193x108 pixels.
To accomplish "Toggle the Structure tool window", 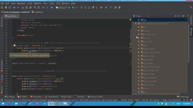I will point(2,21).
